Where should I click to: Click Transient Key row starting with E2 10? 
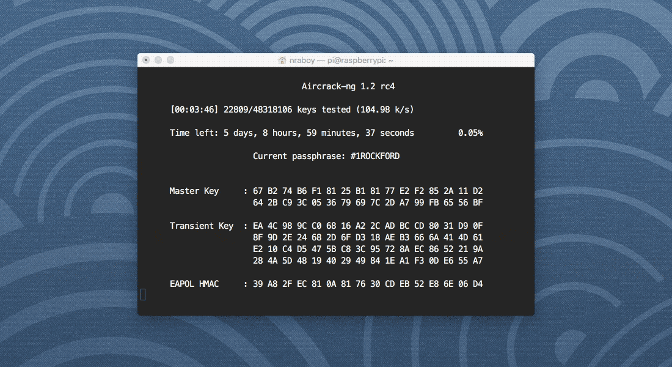pos(368,249)
